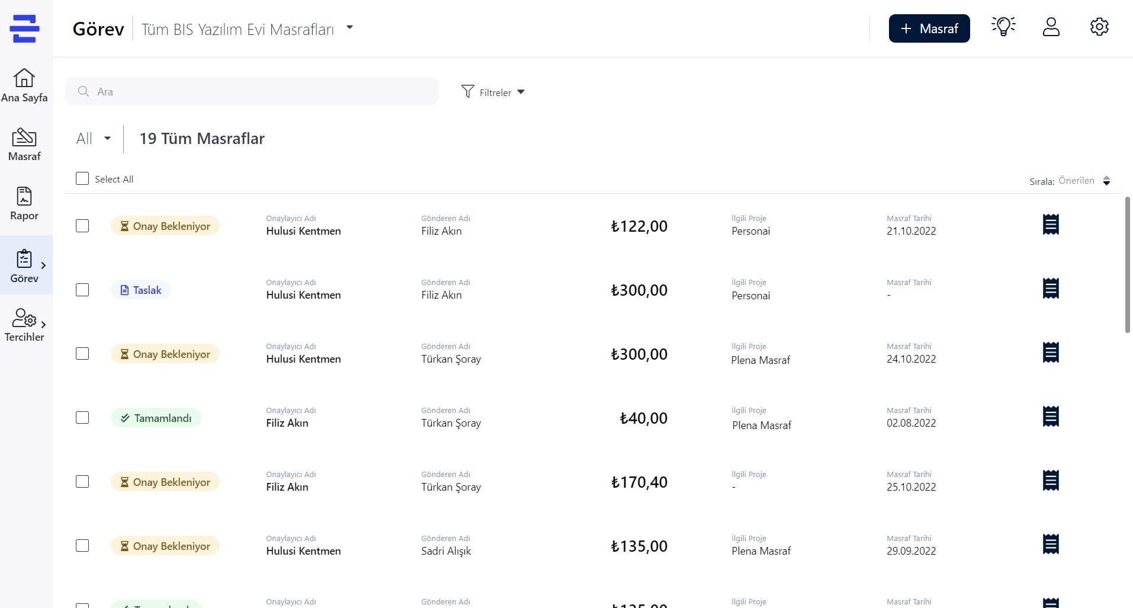Click hourglass status icon on ₺122,00 row
Viewport: 1133px width, 608px height.
124,226
